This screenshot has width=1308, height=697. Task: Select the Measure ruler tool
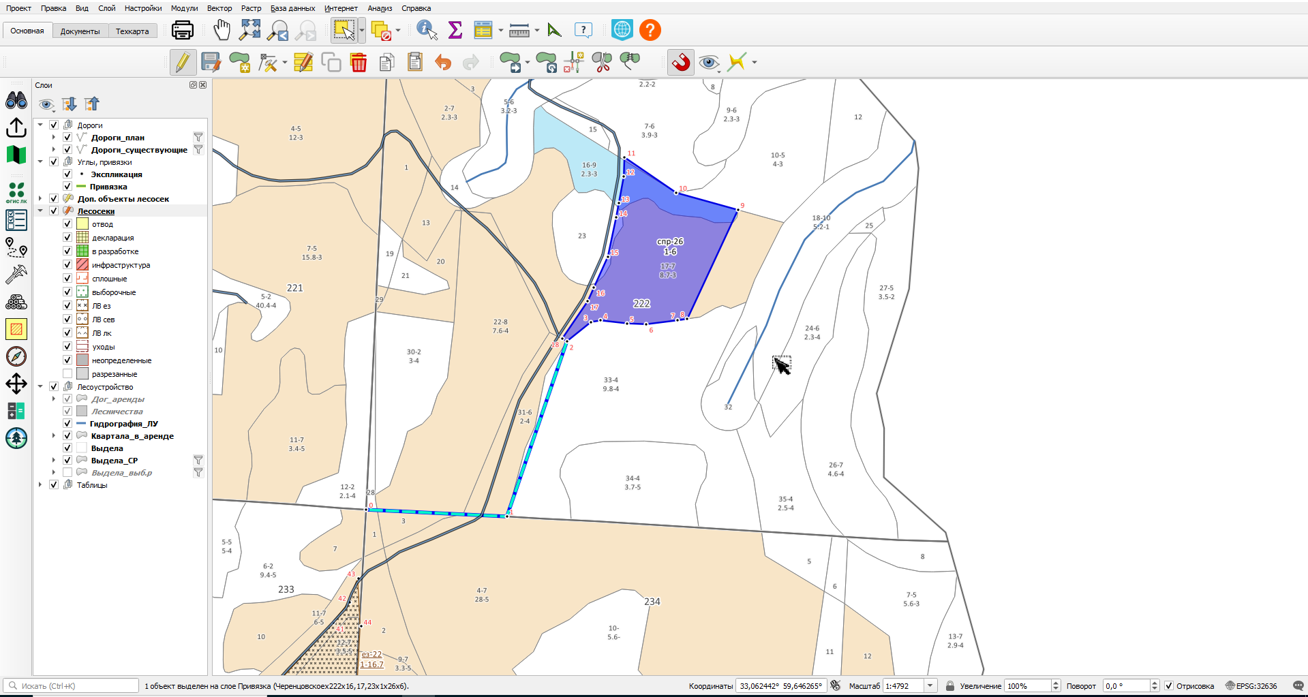(x=519, y=31)
